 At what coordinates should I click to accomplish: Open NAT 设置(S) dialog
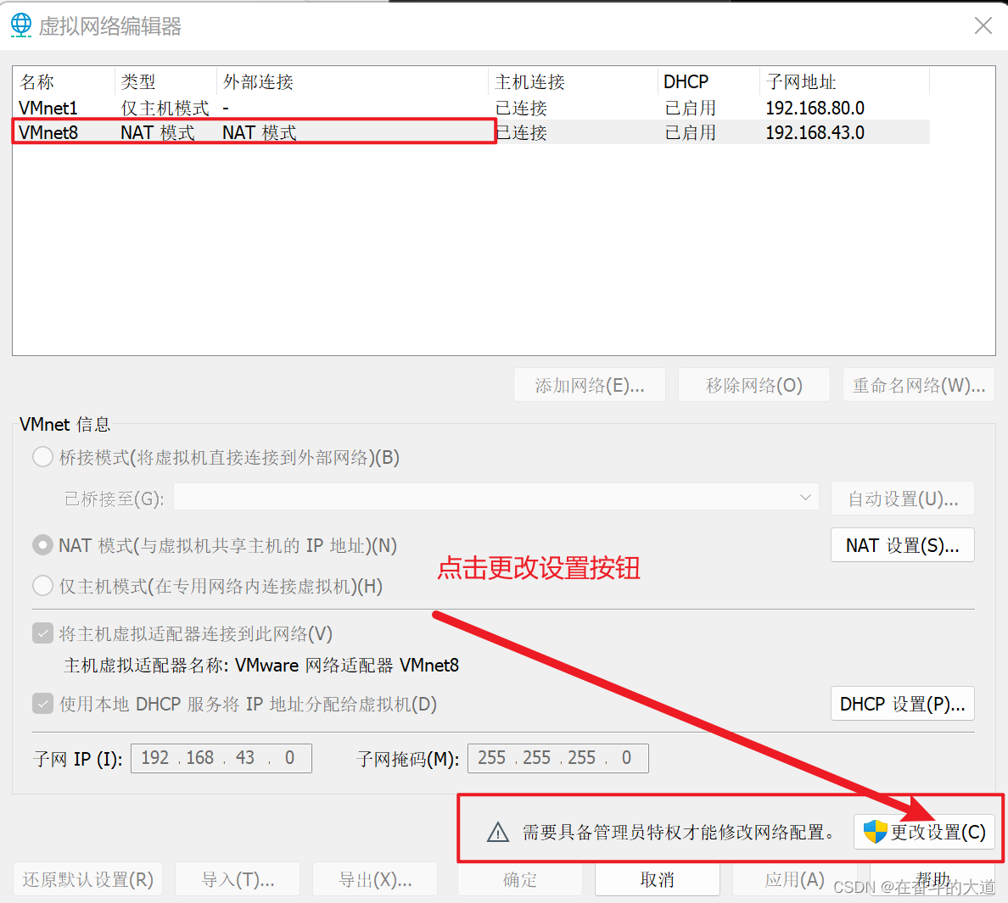click(903, 545)
